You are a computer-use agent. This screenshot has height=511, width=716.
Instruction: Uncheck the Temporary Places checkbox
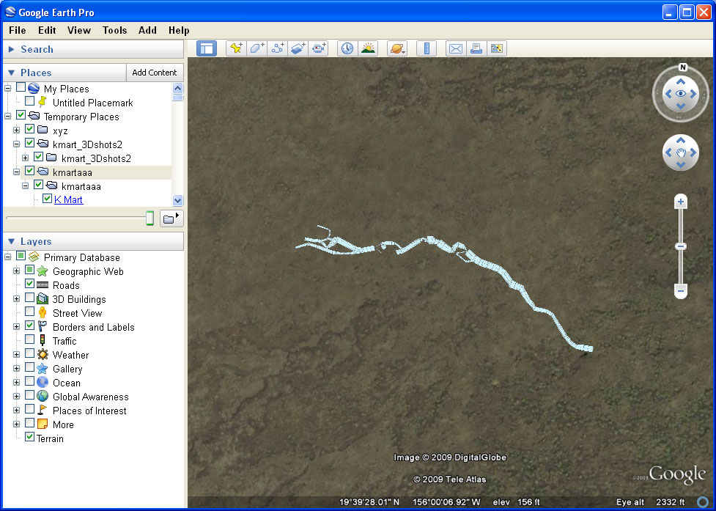pyautogui.click(x=21, y=115)
